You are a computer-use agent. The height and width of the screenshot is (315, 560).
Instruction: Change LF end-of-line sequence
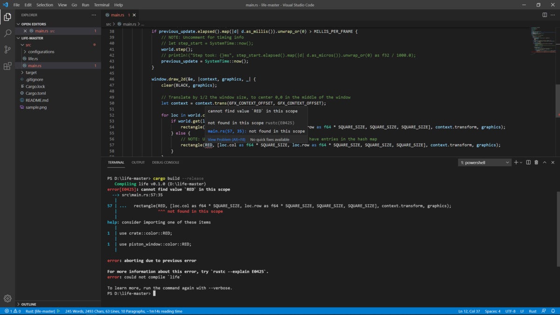(522, 311)
